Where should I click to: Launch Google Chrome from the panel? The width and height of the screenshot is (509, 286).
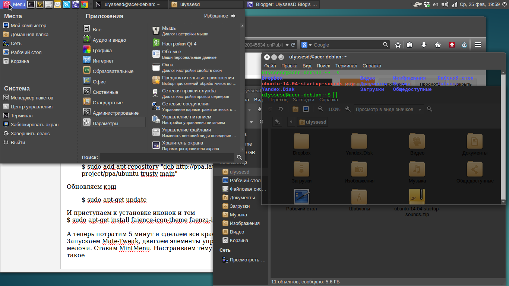pos(85,4)
